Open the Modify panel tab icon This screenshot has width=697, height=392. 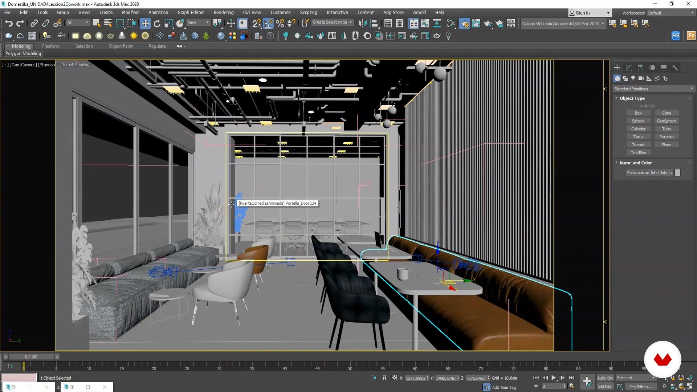point(629,68)
